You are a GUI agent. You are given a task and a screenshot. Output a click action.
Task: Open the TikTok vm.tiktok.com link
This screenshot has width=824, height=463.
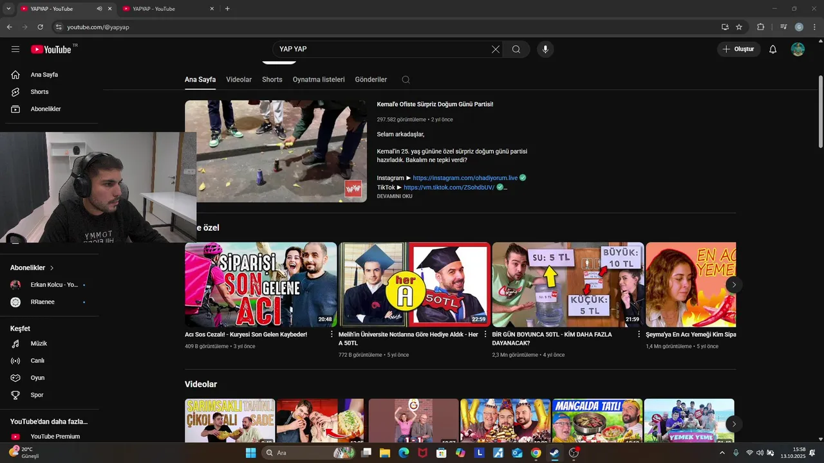coord(449,187)
